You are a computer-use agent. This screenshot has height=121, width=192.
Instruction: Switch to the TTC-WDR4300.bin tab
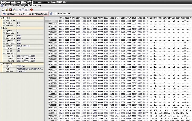[60, 14]
